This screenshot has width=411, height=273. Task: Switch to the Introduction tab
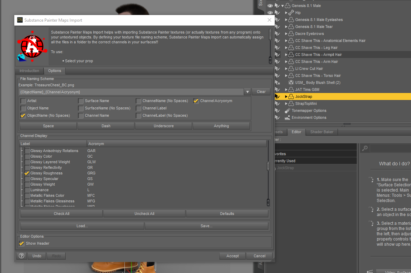click(29, 71)
